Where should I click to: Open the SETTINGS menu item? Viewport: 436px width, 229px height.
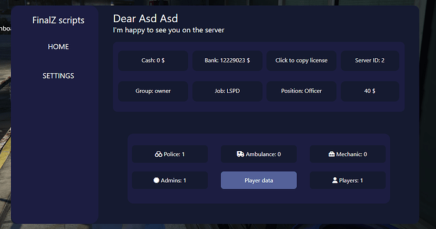[x=58, y=76]
